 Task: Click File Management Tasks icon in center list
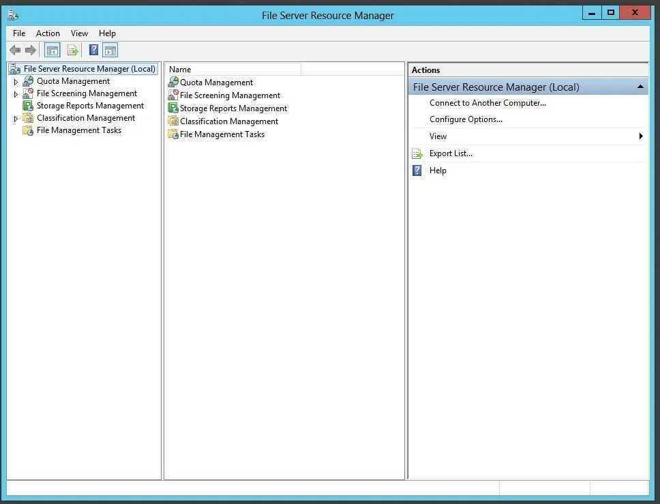click(173, 134)
